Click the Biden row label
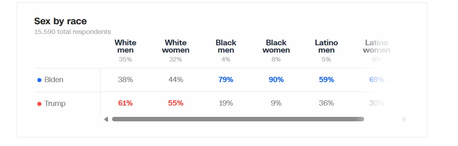 pyautogui.click(x=54, y=80)
